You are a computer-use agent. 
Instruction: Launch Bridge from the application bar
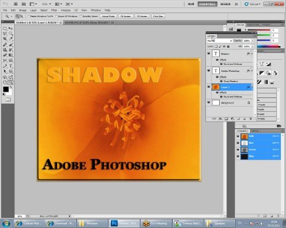click(16, 4)
